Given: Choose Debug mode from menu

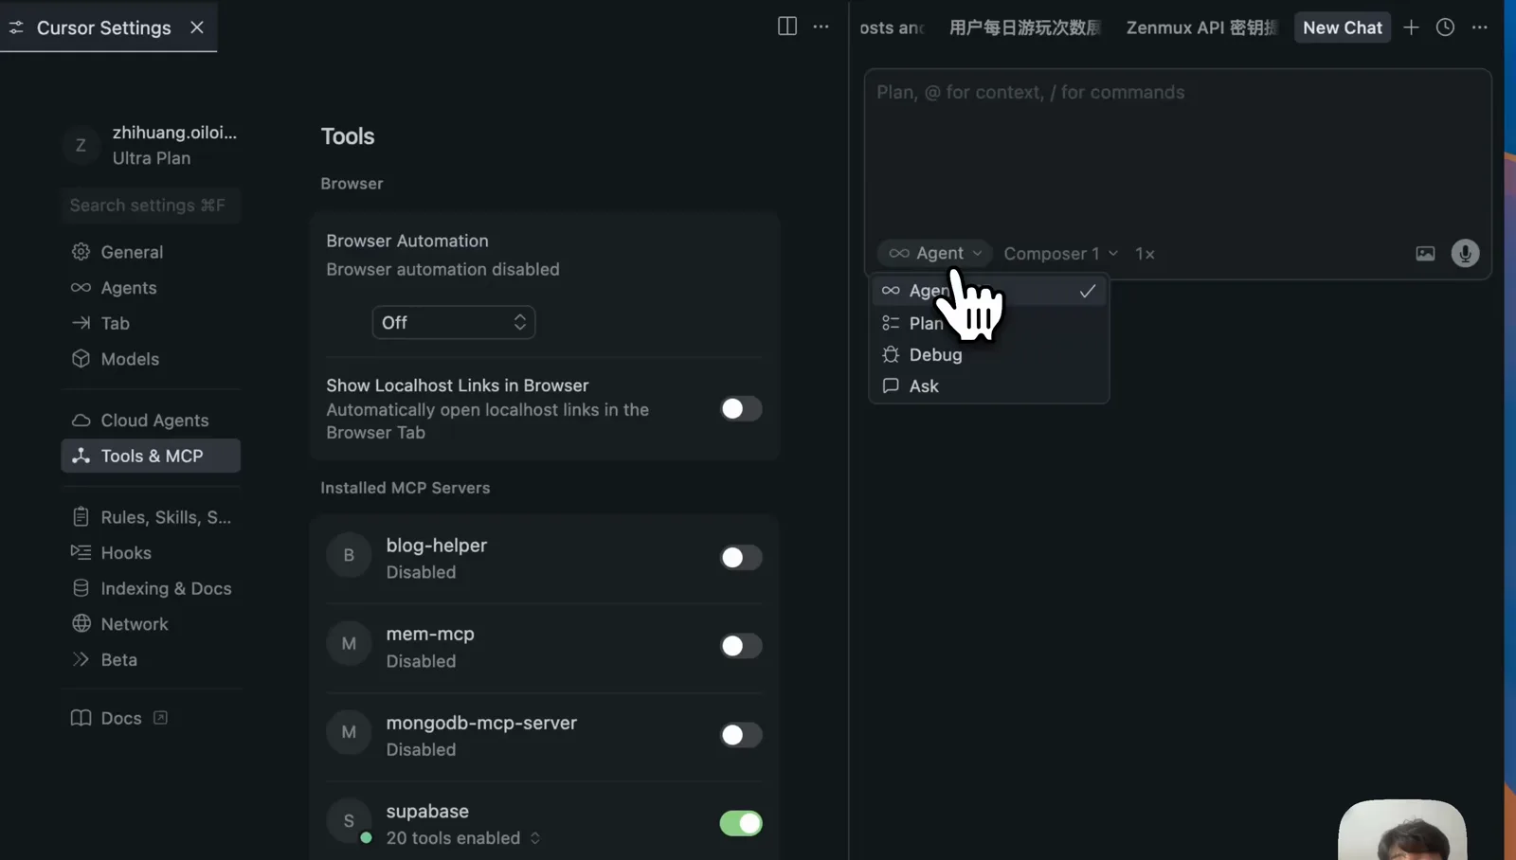Looking at the screenshot, I should click(988, 355).
